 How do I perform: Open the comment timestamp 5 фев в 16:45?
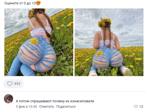point(27,107)
